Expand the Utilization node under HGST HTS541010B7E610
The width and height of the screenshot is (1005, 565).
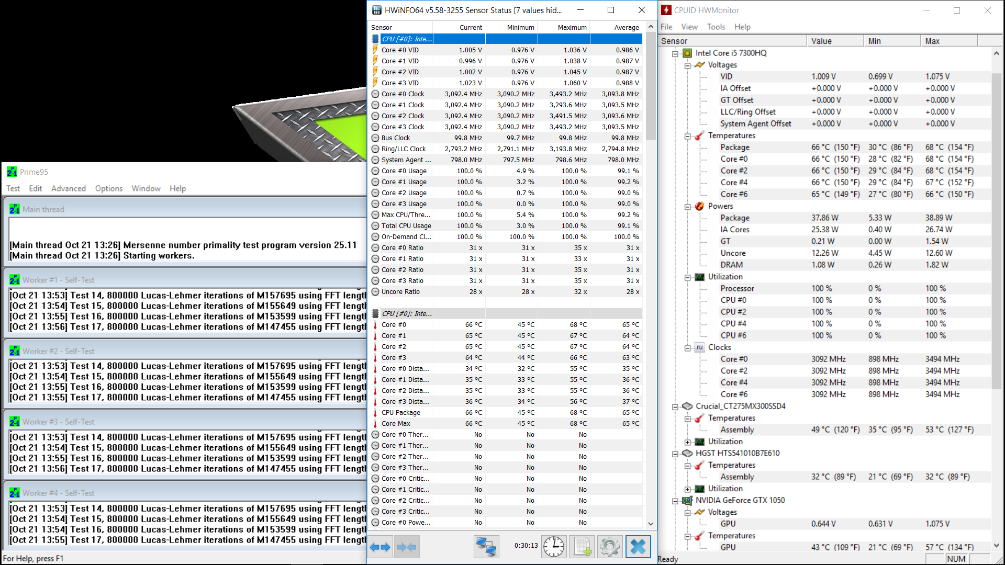[x=687, y=489]
